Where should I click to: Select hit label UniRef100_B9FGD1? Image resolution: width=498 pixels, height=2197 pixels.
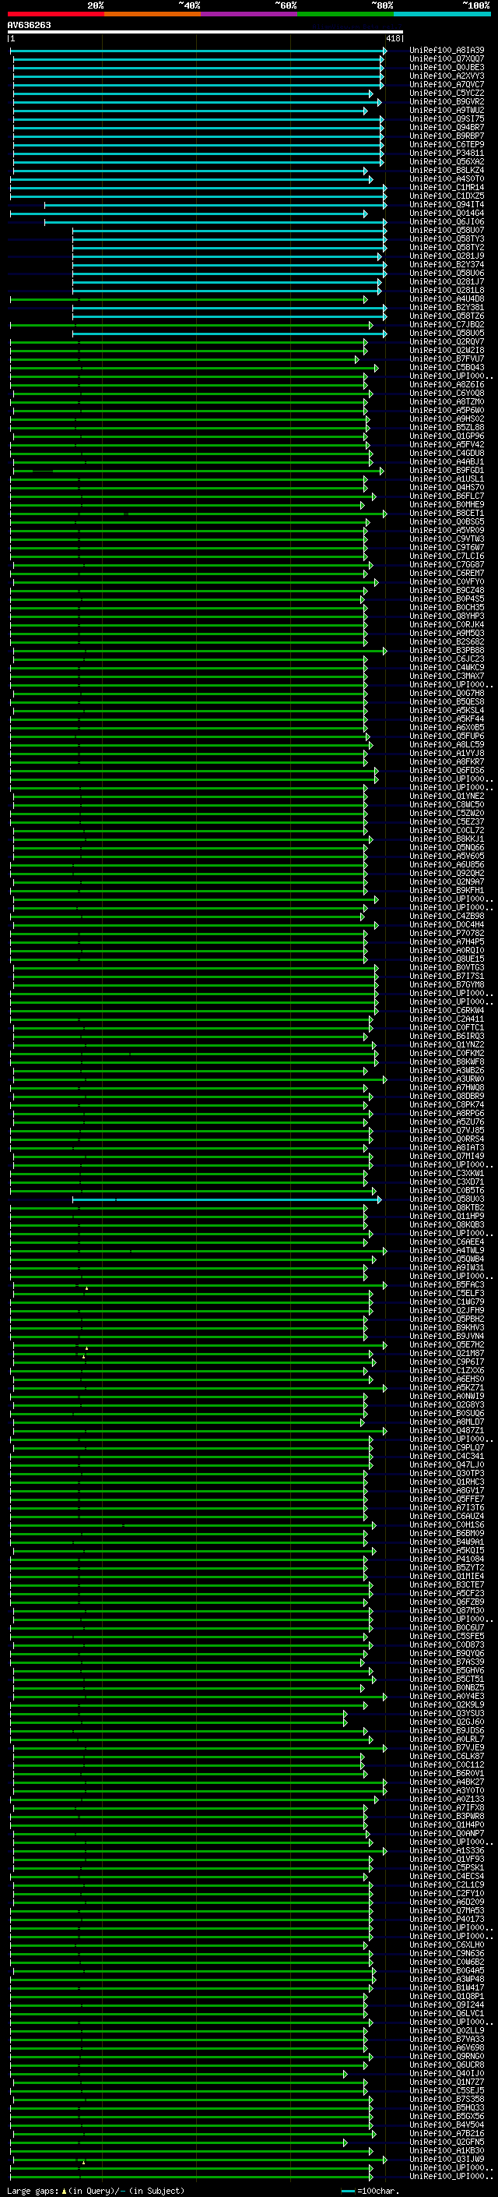(447, 471)
